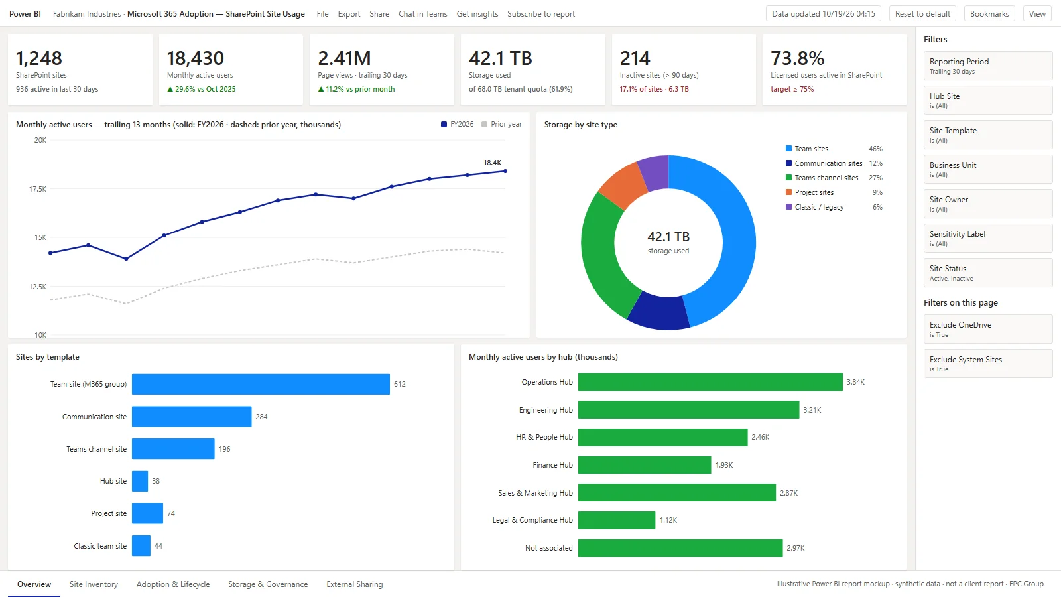
Task: Click the Prior year legend swatch
Action: [x=485, y=124]
